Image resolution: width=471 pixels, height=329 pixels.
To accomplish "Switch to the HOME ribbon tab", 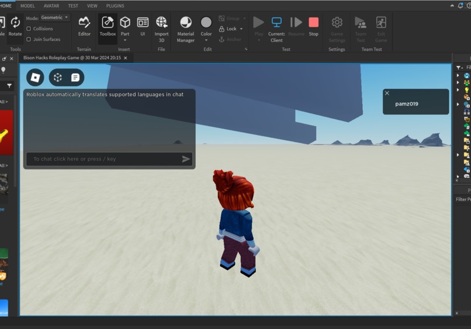I will tap(6, 6).
